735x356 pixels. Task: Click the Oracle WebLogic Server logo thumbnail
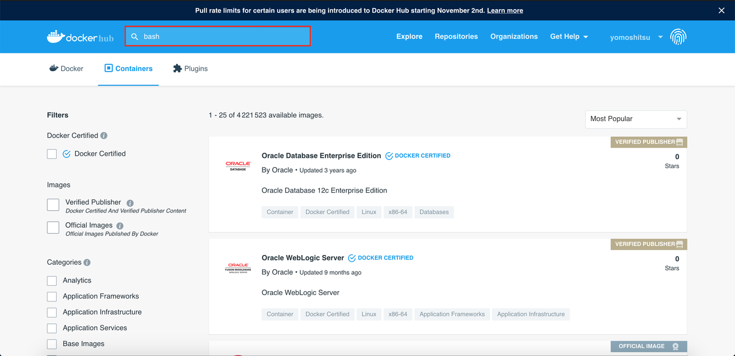(238, 269)
